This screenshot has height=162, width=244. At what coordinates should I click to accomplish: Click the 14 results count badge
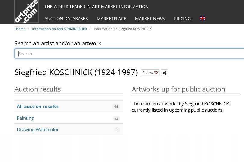tap(116, 106)
